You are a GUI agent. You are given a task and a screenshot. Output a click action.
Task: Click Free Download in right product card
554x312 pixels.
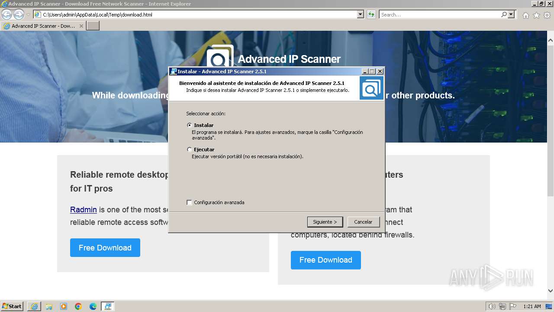click(x=326, y=260)
